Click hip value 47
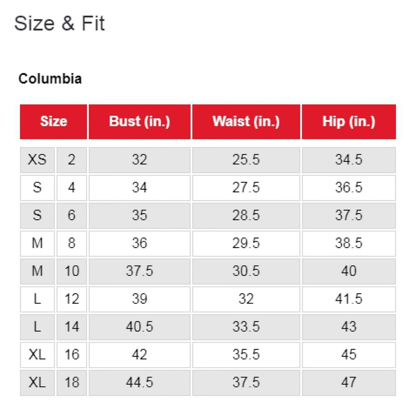The width and height of the screenshot is (409, 409). coord(349,382)
